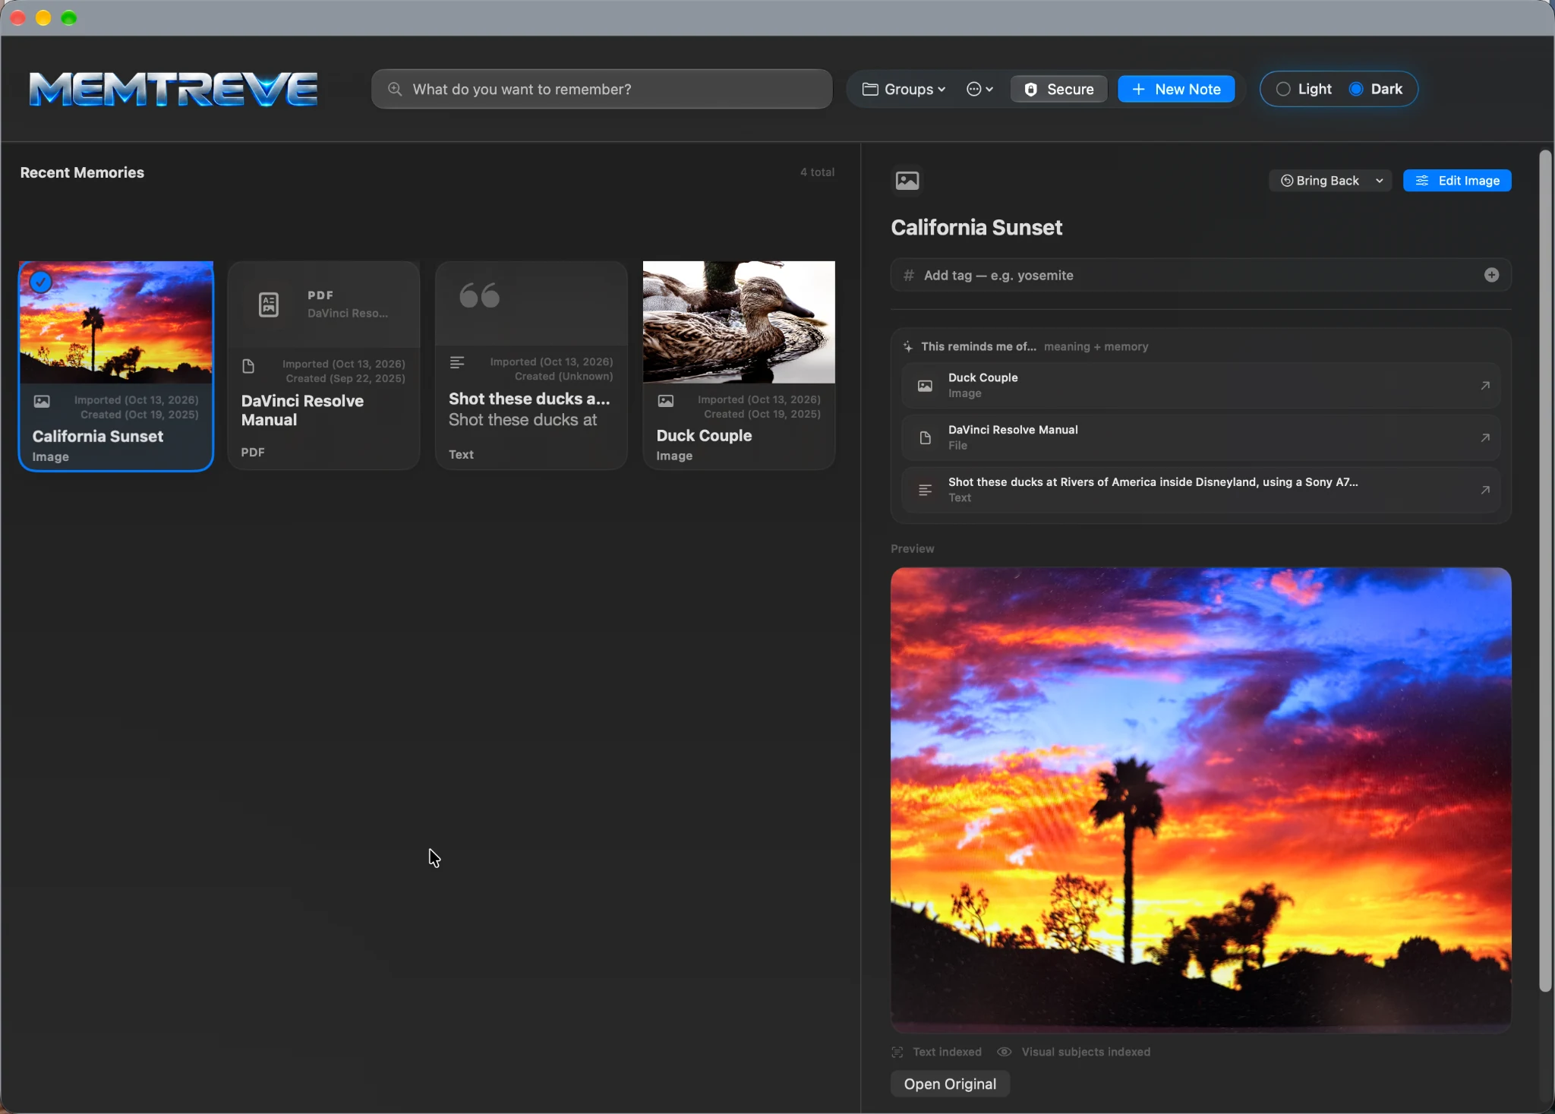Click the Edit Image button

(1457, 181)
